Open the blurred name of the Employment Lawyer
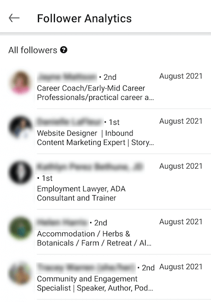This screenshot has width=211, height=302. click(90, 167)
